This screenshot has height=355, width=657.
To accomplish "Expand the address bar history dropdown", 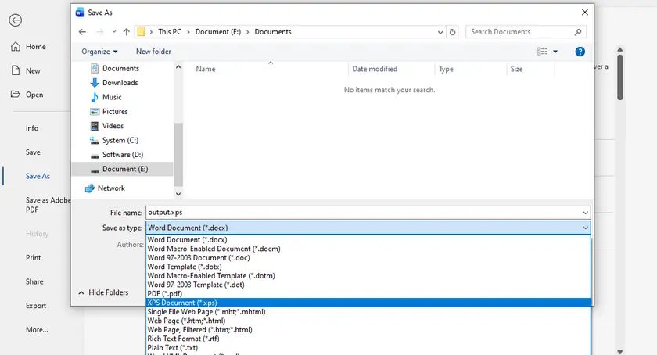I will pyautogui.click(x=440, y=32).
